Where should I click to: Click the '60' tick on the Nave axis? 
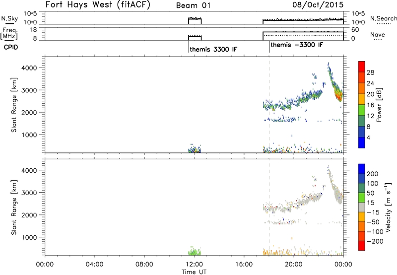(355, 30)
